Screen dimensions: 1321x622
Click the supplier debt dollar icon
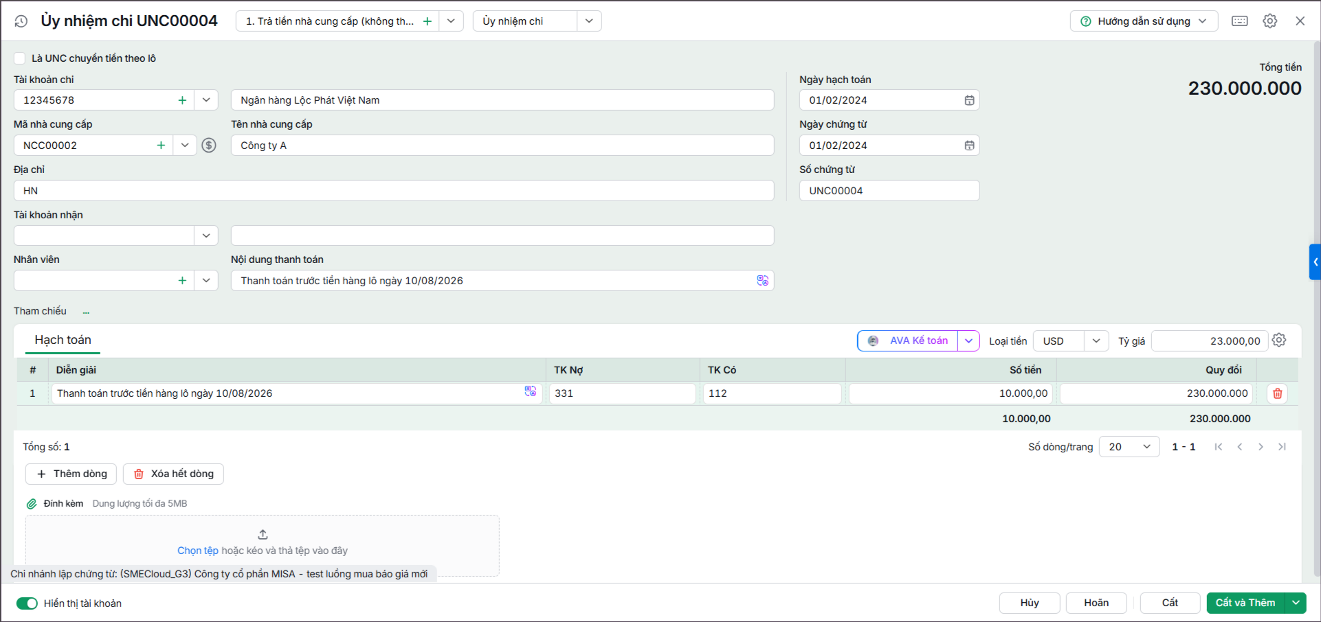[x=209, y=146]
